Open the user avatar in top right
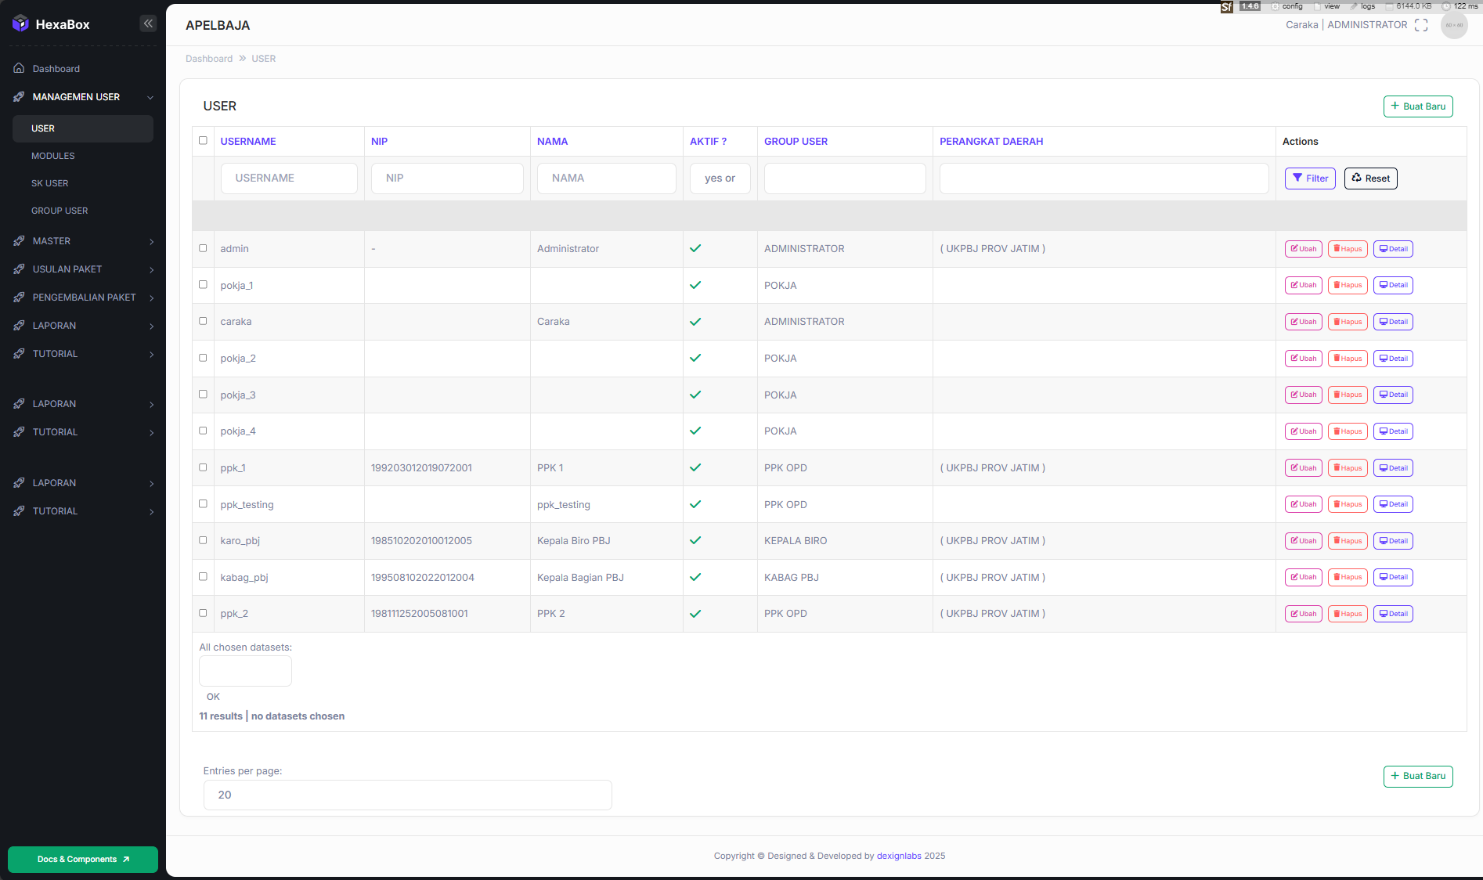The image size is (1483, 880). [1454, 25]
